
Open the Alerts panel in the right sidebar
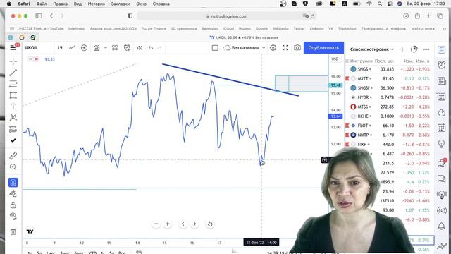(442, 65)
